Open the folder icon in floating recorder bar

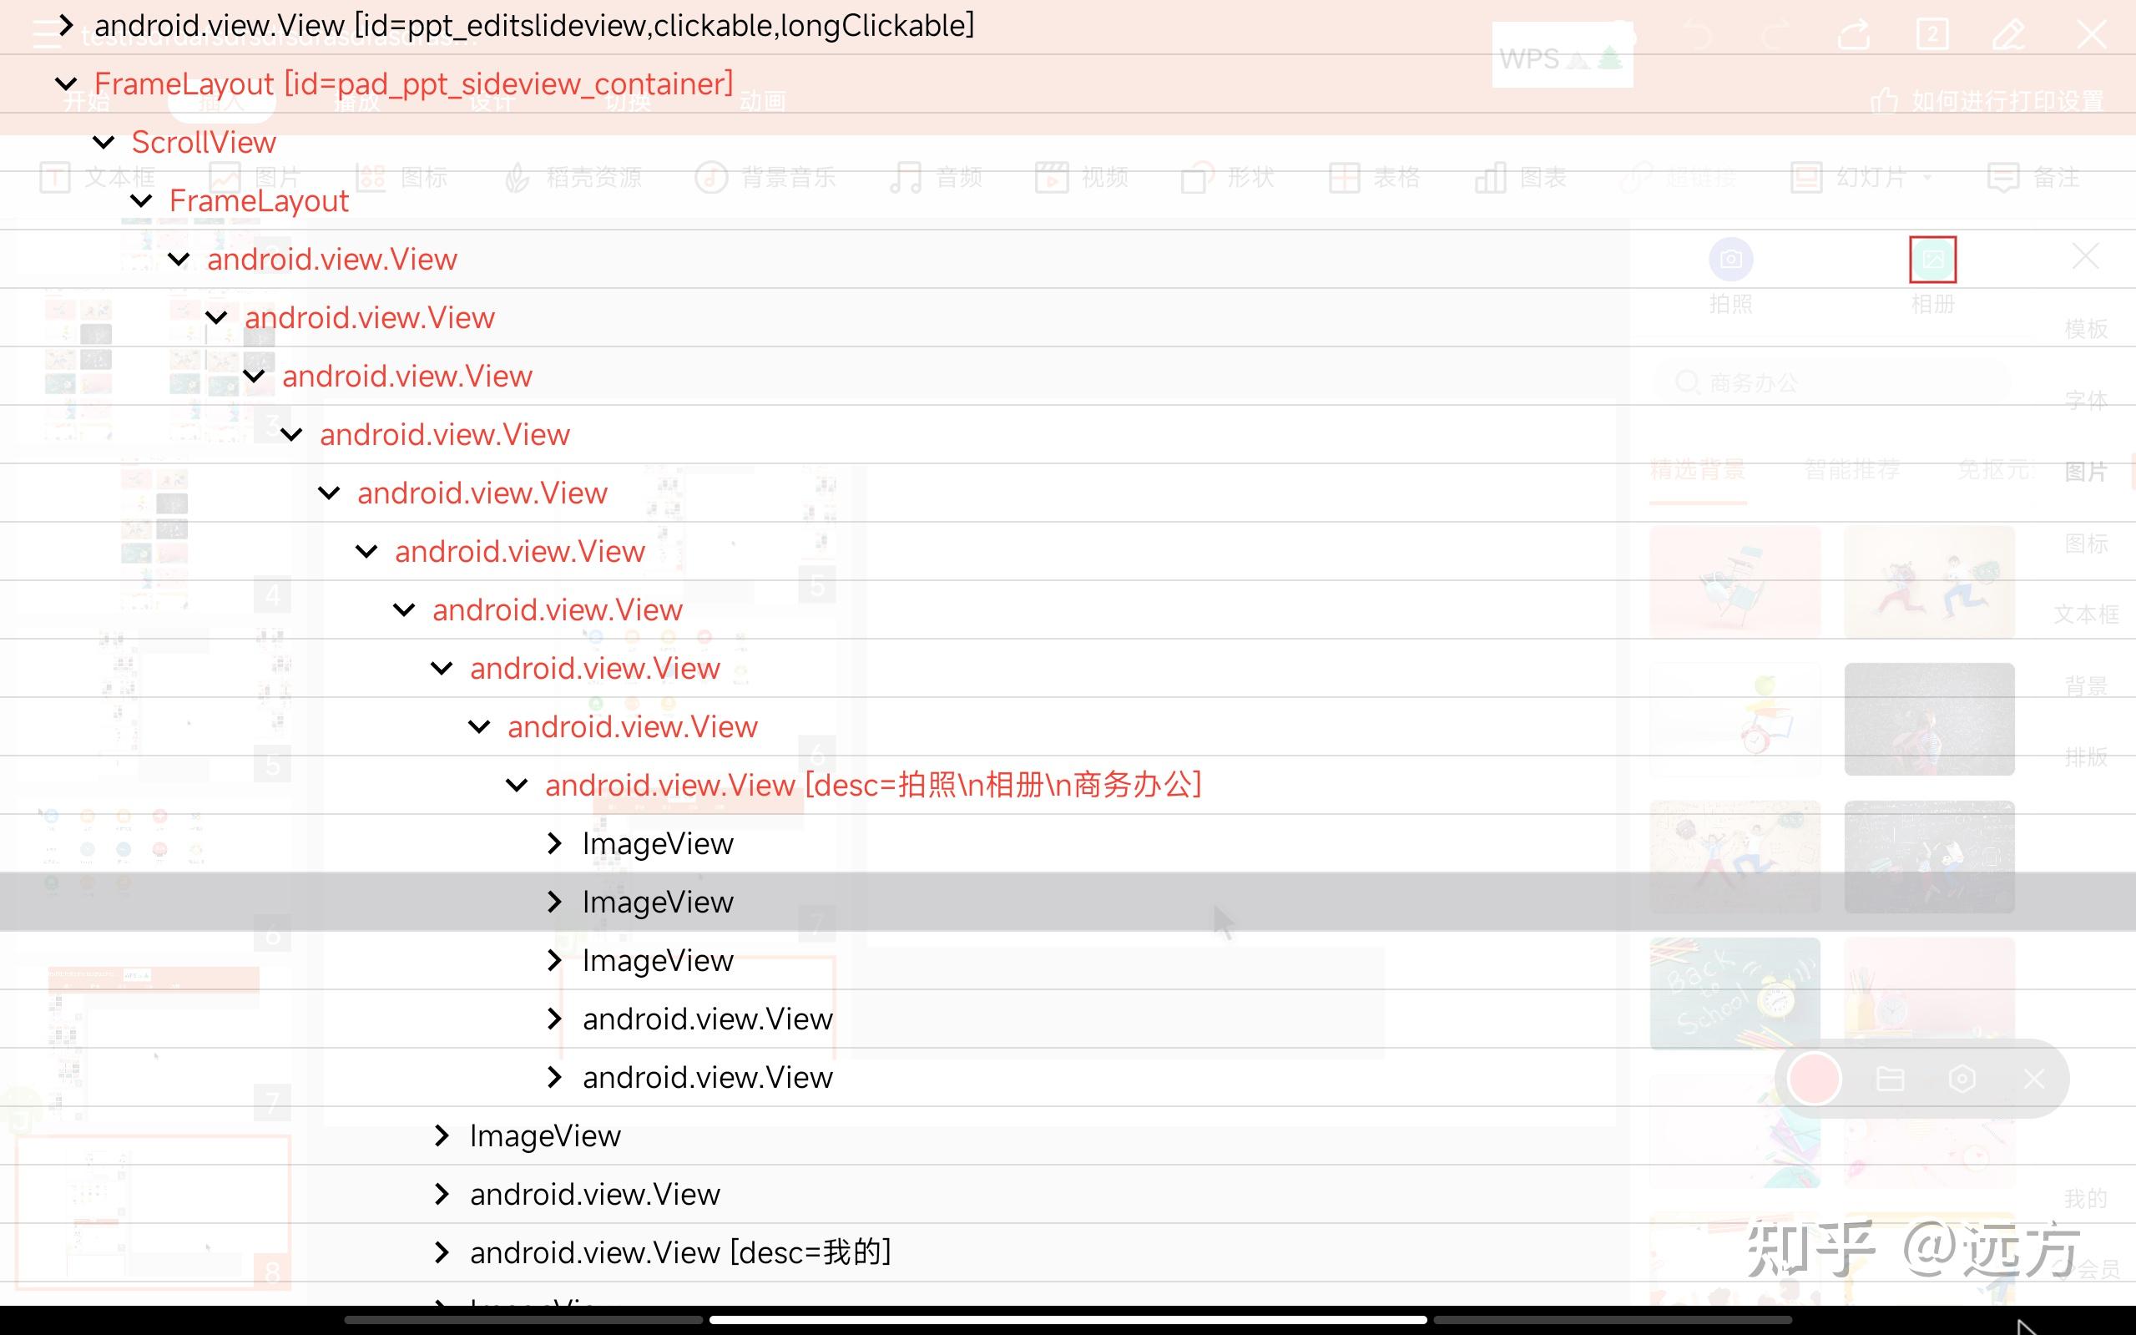click(1890, 1079)
